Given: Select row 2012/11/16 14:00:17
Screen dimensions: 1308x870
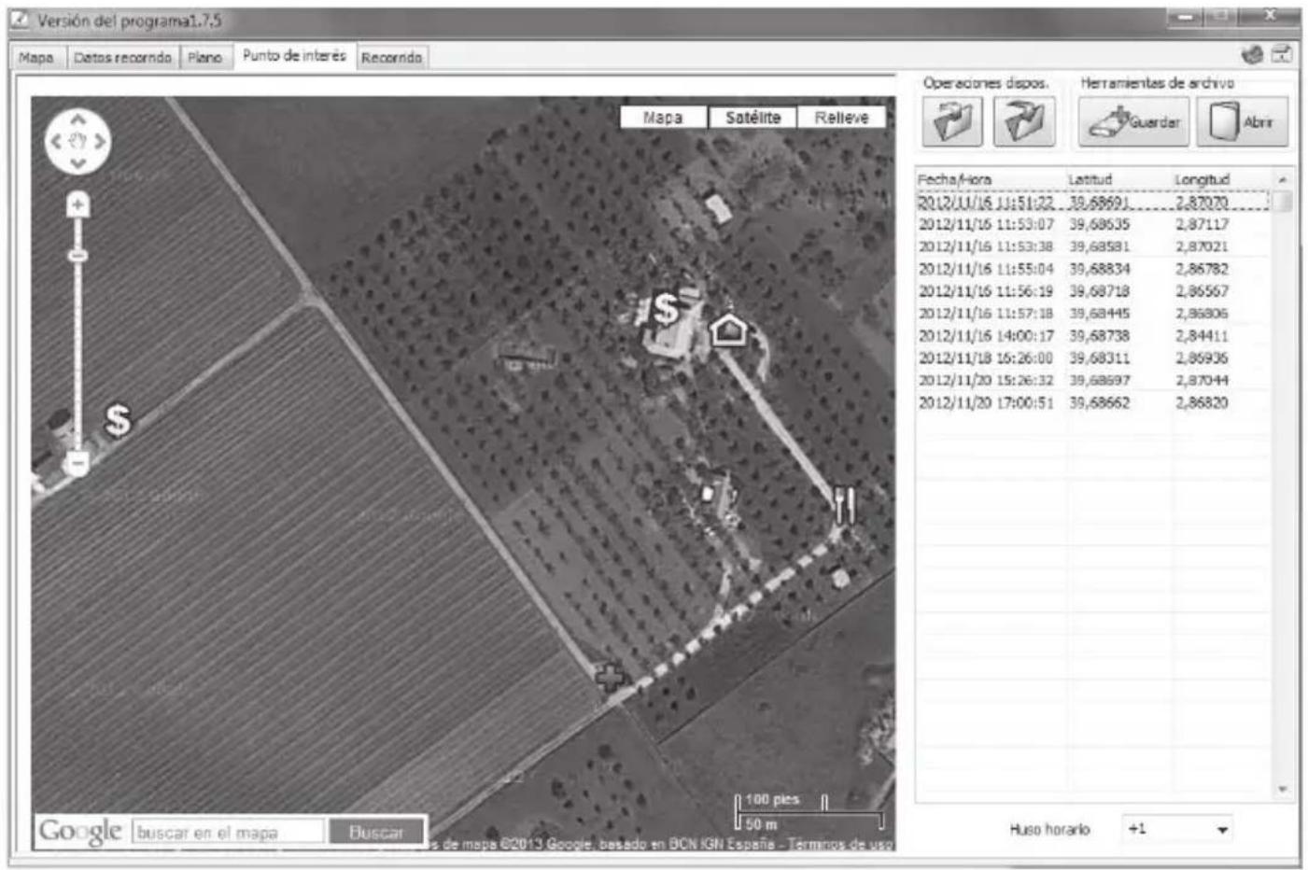Looking at the screenshot, I should tap(1093, 336).
